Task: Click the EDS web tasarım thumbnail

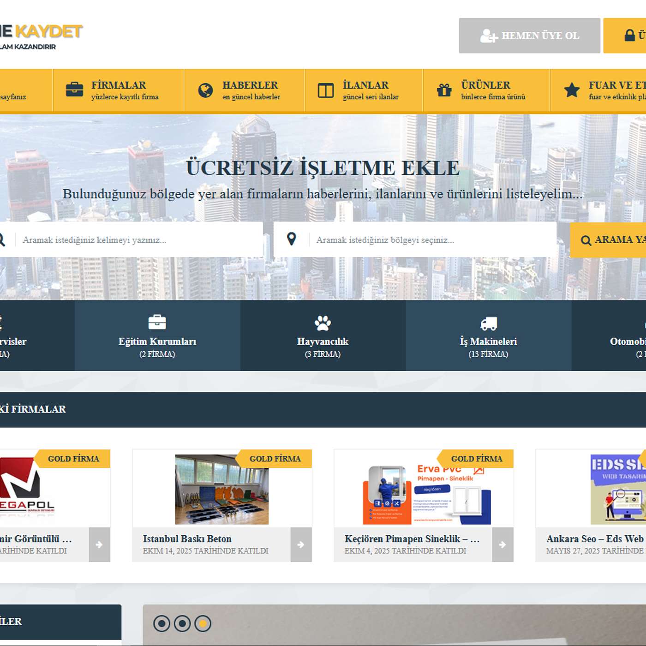Action: pyautogui.click(x=618, y=489)
